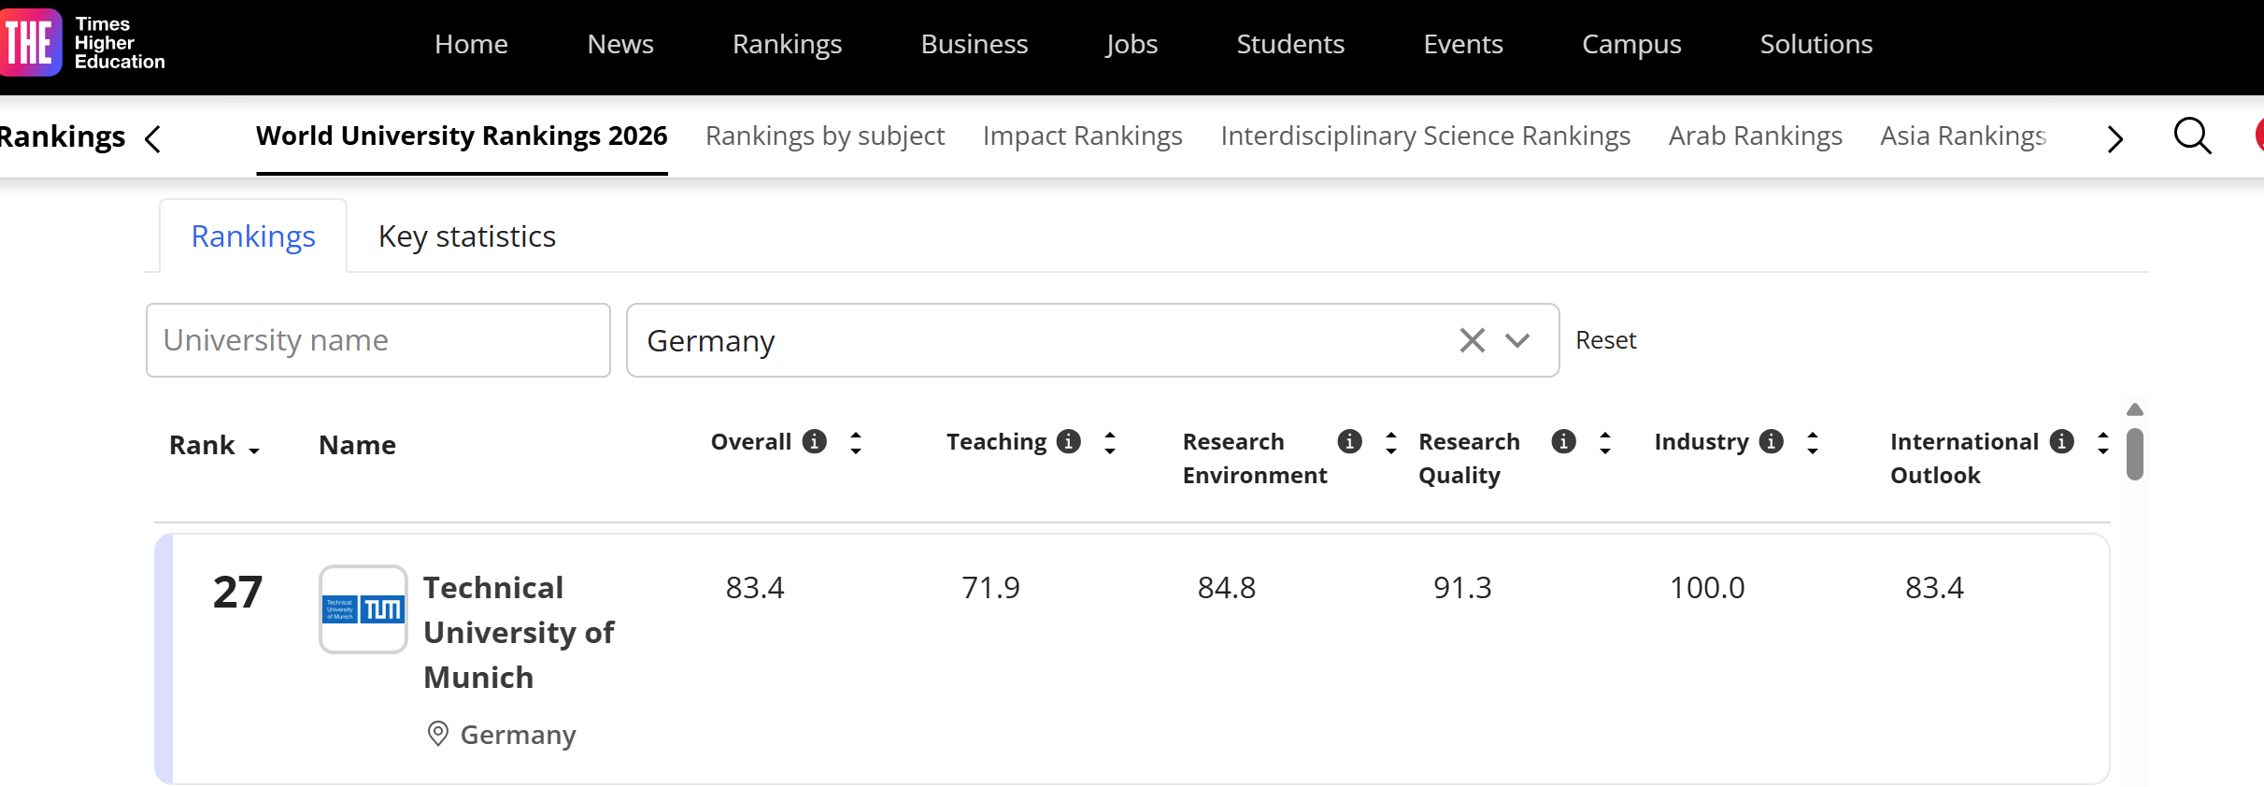Screen dimensions: 2264x787
Task: Click the Reset filters link
Action: [x=1605, y=340]
